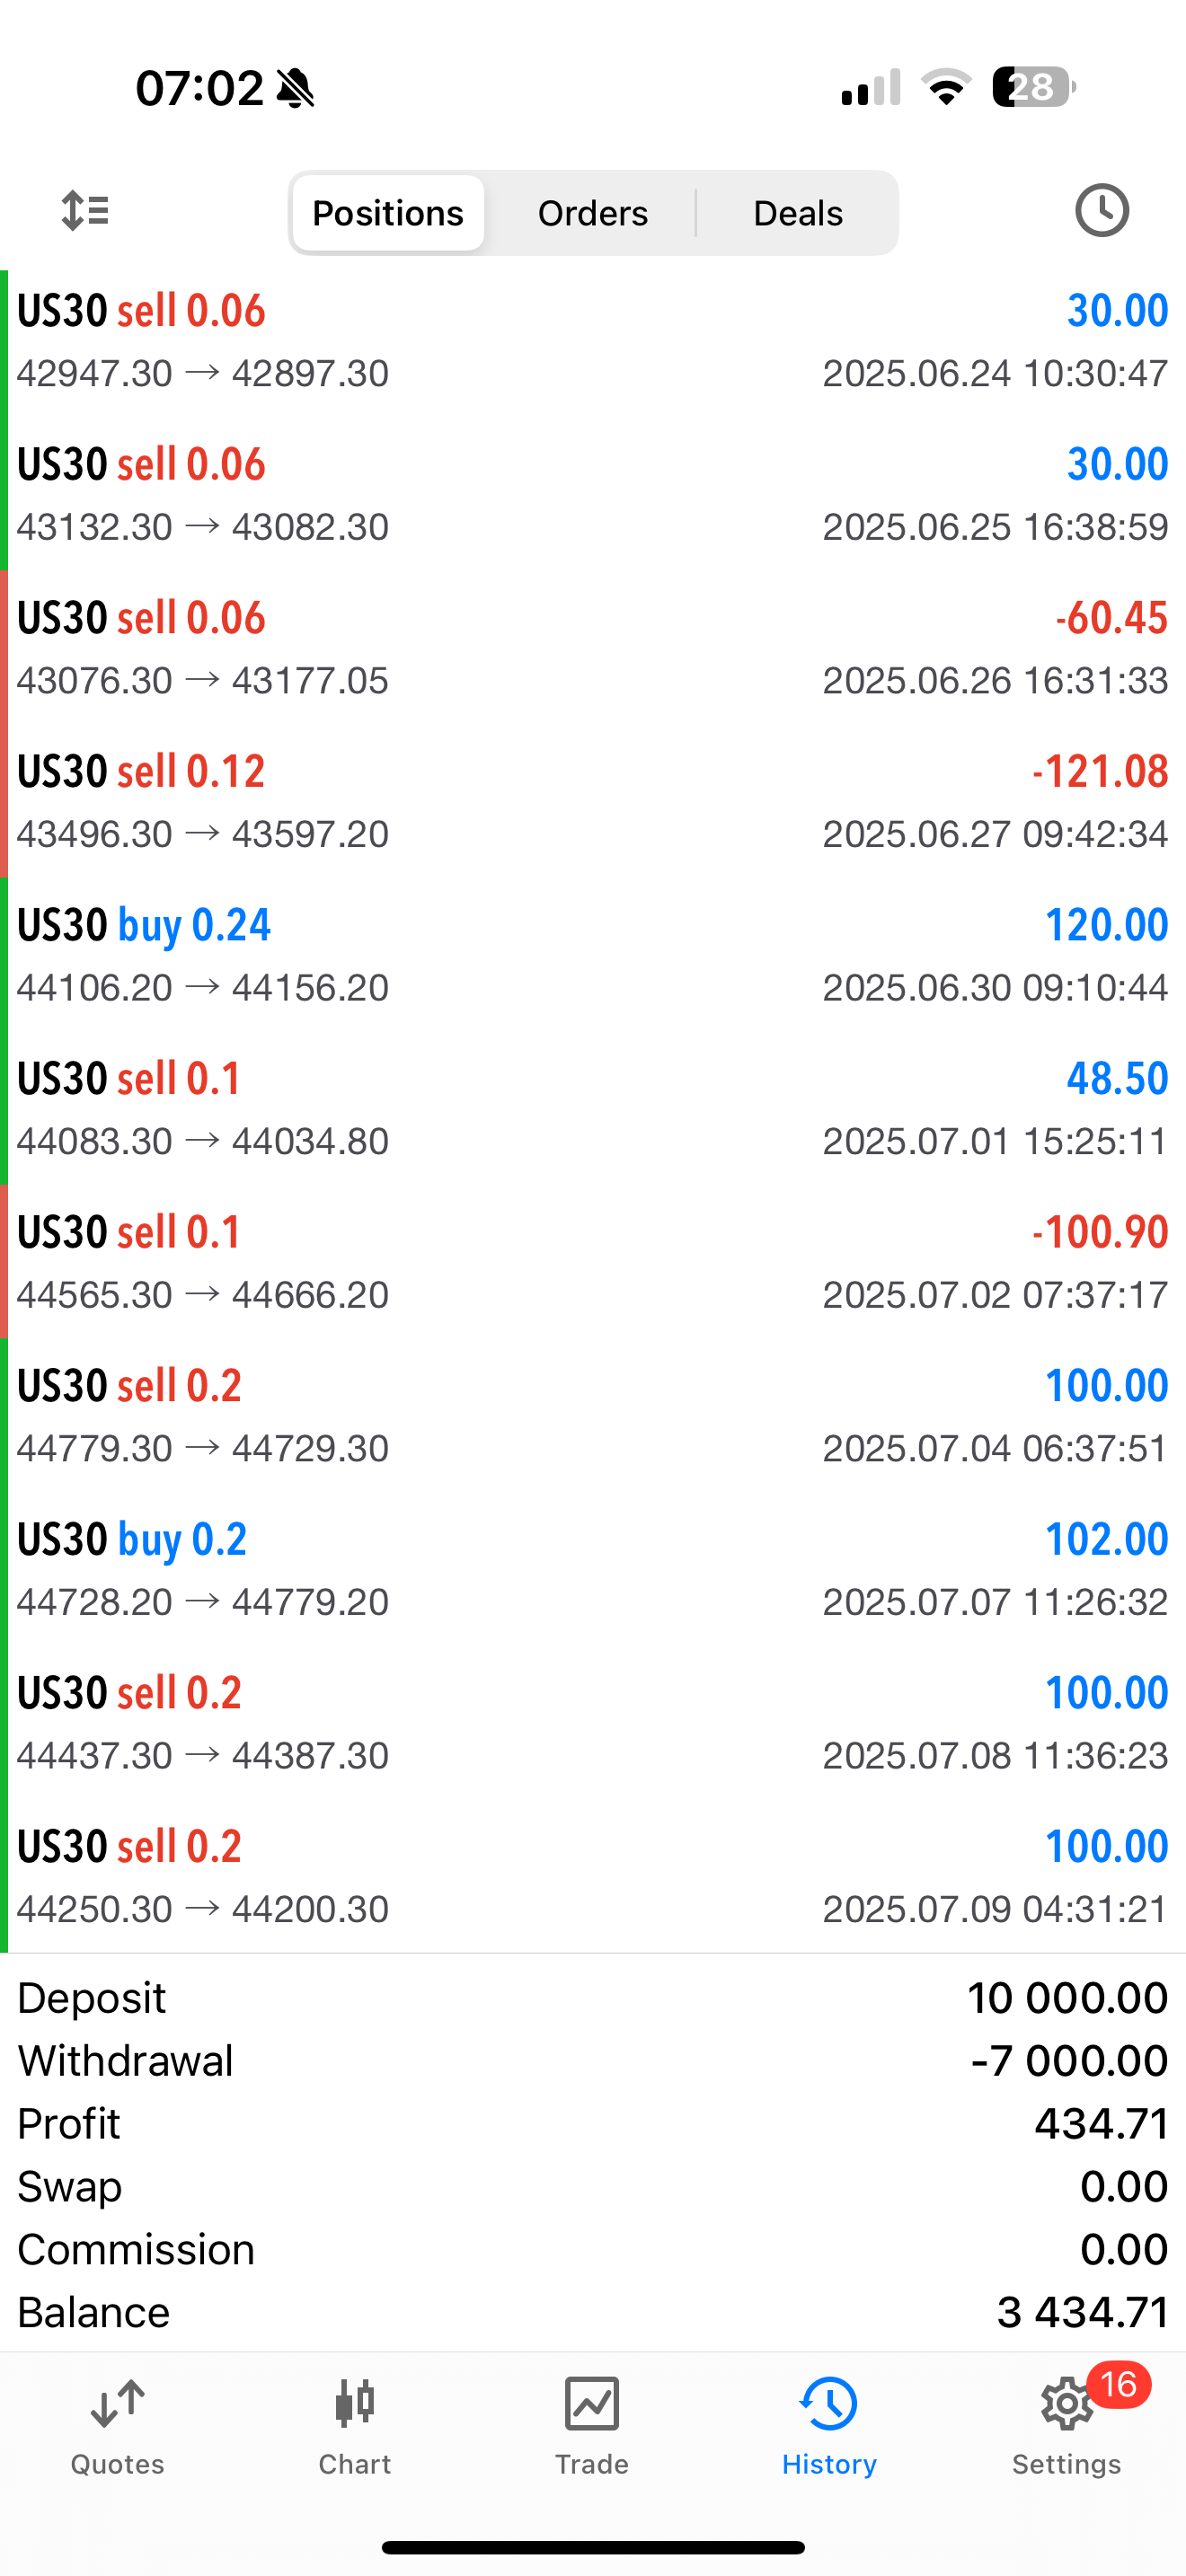The height and width of the screenshot is (2576, 1186).
Task: Tap the Wi-Fi status icon
Action: pos(946,87)
